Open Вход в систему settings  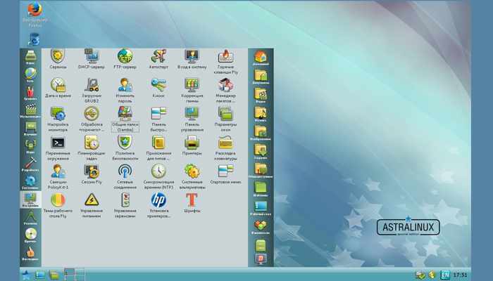pyautogui.click(x=192, y=59)
